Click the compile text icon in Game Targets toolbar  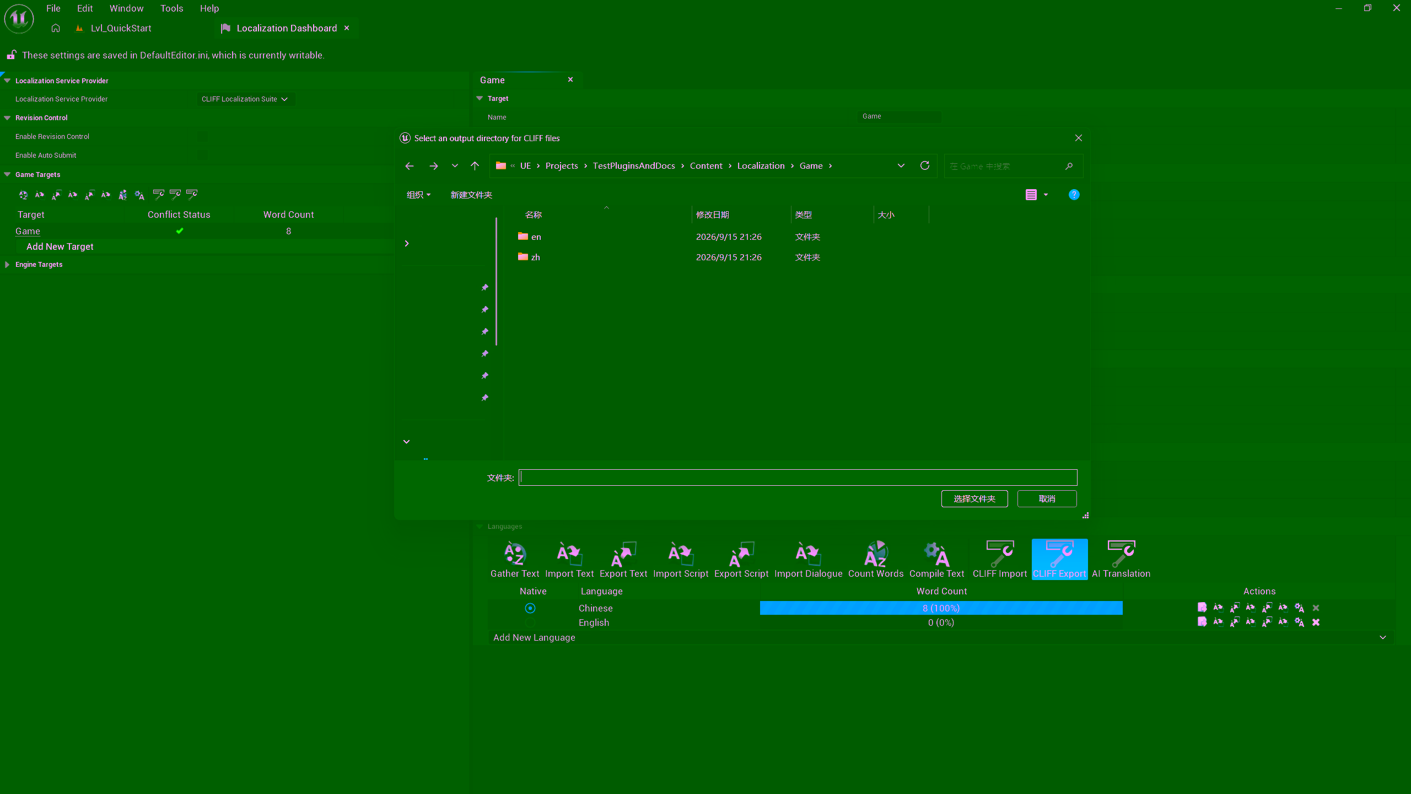pyautogui.click(x=139, y=195)
